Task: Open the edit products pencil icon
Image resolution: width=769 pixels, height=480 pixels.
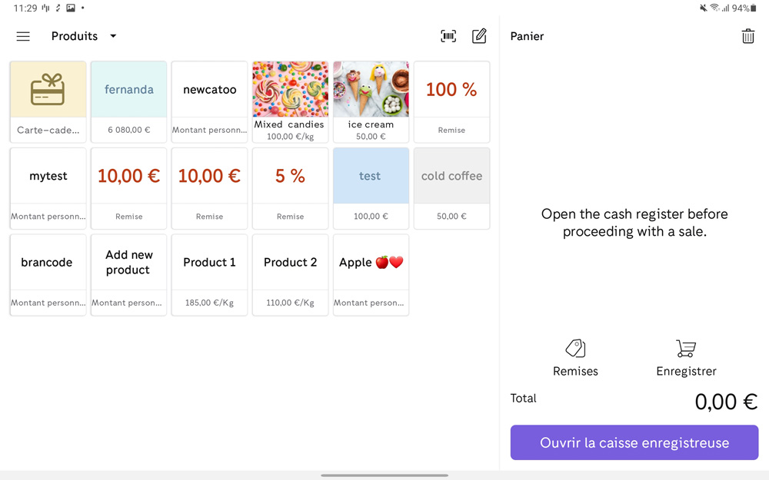Action: click(479, 36)
